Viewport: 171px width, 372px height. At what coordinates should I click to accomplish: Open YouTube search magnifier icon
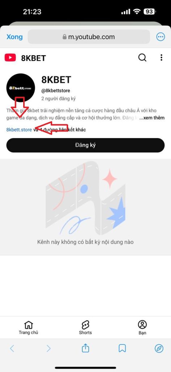[x=142, y=57]
